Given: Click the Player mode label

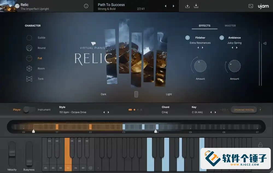Looking at the screenshot, I should click(17, 110).
